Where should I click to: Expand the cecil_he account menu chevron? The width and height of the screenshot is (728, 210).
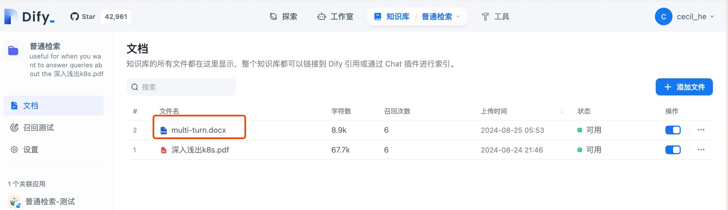click(712, 17)
